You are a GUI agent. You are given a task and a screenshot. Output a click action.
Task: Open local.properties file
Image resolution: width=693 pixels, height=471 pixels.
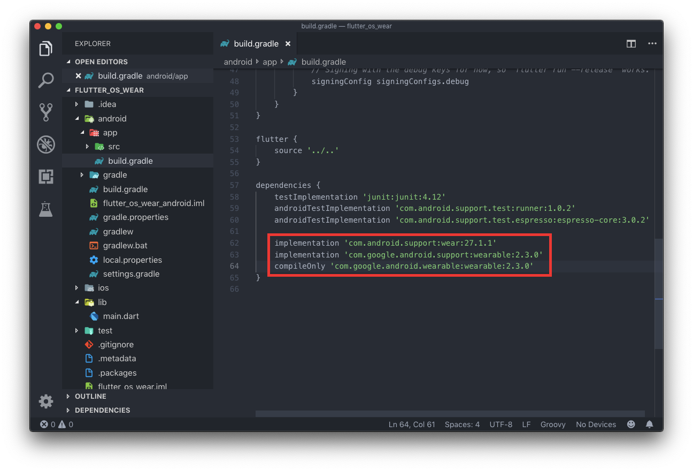[137, 260]
